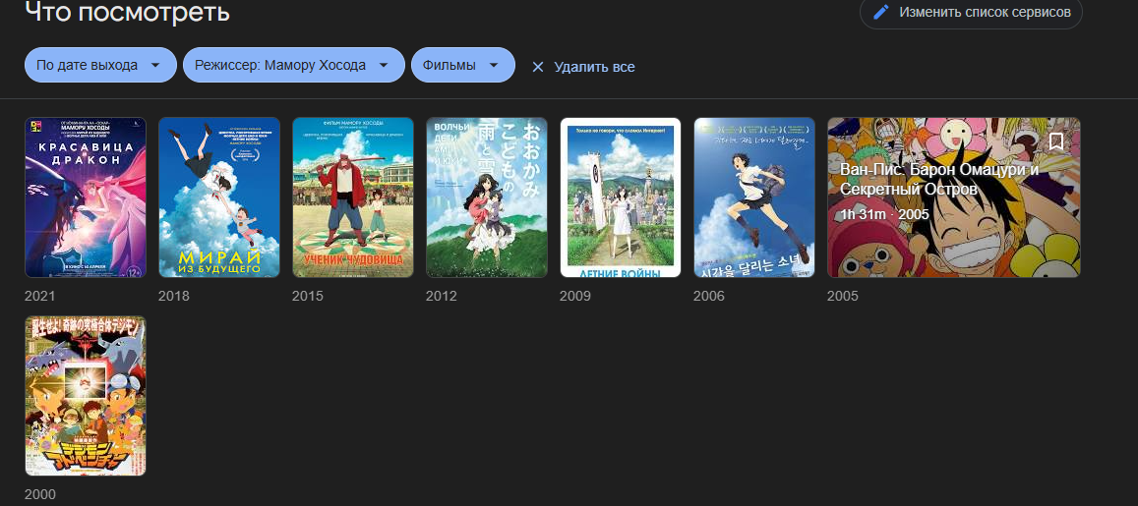Screen dimensions: 1138x506
Task: Expand the Режиссер: Мамору Хосода filter dropdown
Action: click(x=294, y=65)
